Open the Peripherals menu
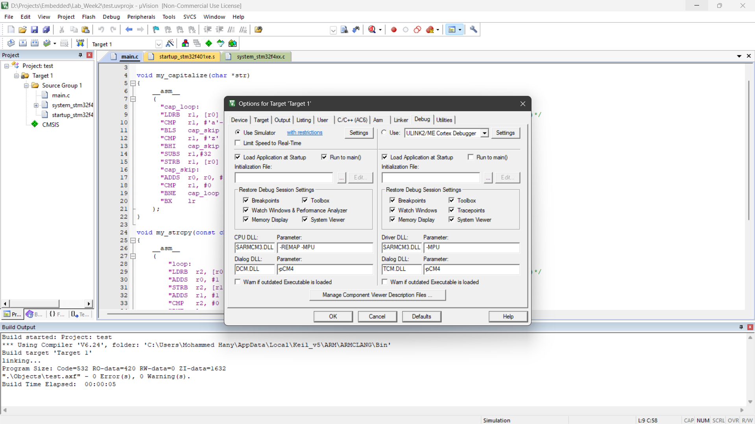Screen dimensions: 755x424 coord(141,17)
